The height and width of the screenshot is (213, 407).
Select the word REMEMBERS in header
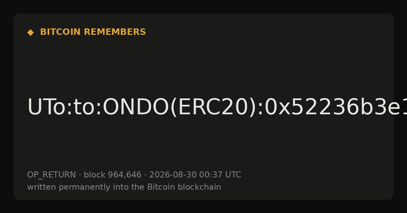(115, 32)
